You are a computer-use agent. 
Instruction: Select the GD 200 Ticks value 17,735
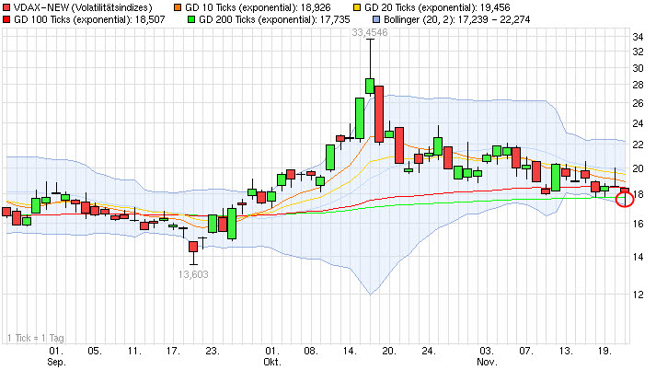(335, 19)
